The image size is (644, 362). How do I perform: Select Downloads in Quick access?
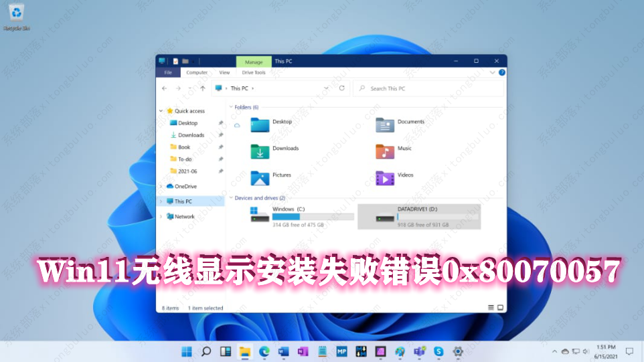coord(191,135)
